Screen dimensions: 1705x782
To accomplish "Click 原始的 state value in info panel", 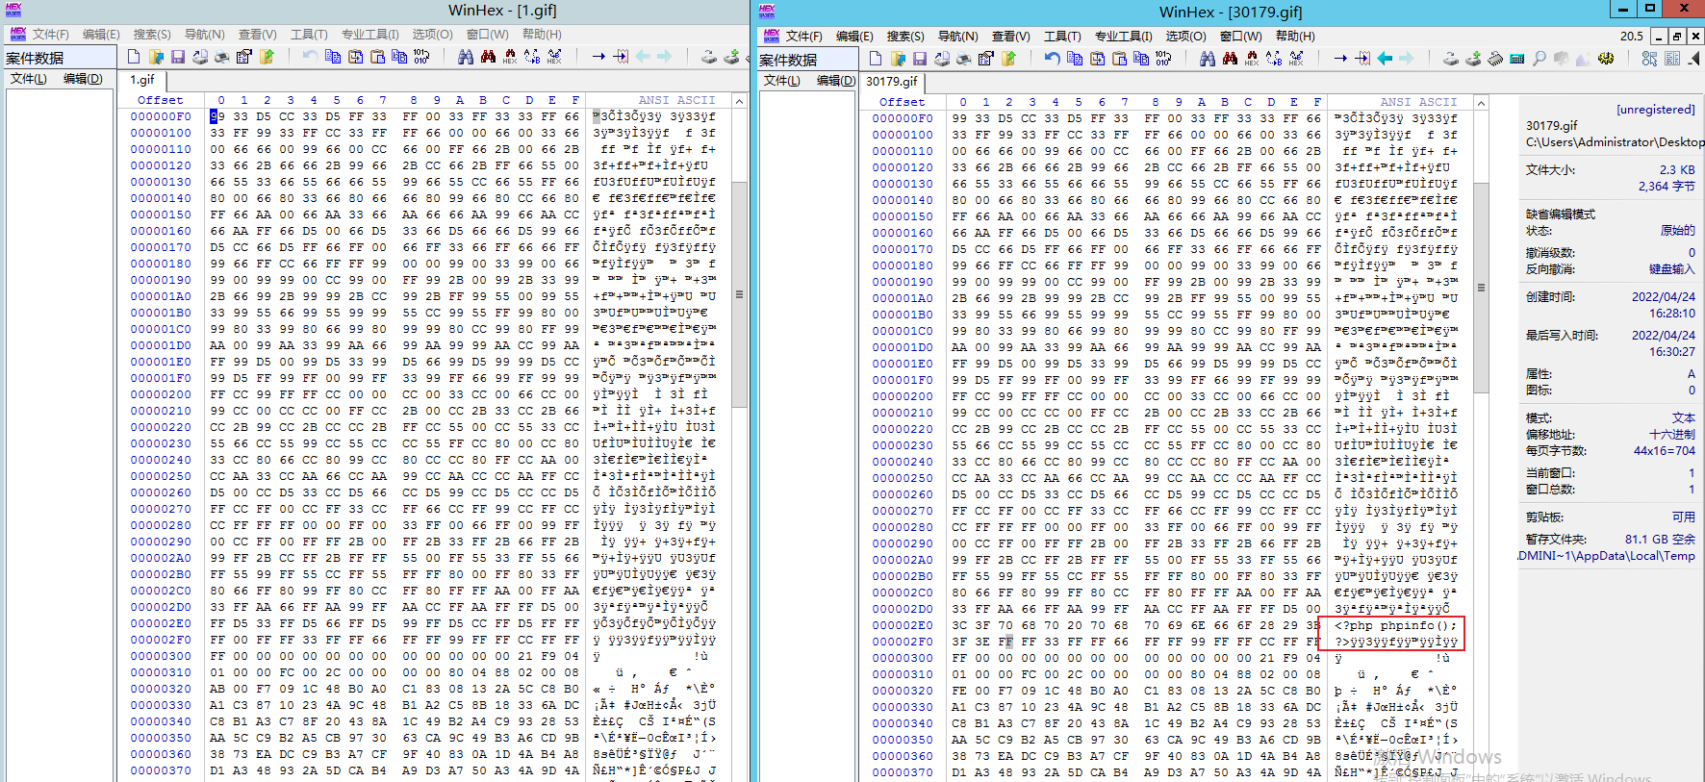I will [1677, 230].
